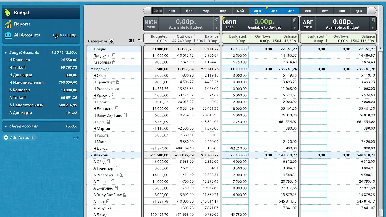Open the Н Накопительный account
The width and height of the screenshot is (386, 217).
click(x=41, y=82)
